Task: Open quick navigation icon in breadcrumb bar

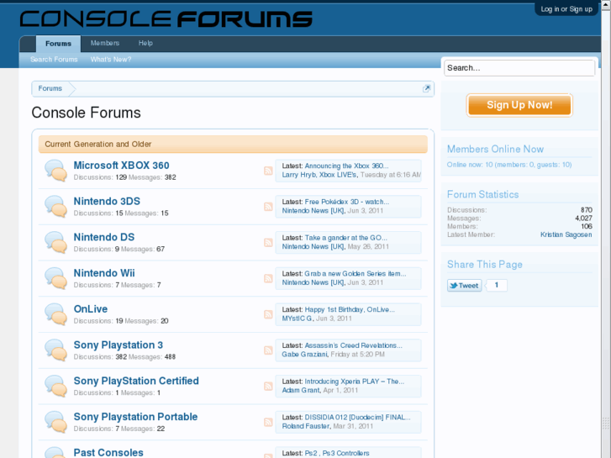Action: point(426,88)
